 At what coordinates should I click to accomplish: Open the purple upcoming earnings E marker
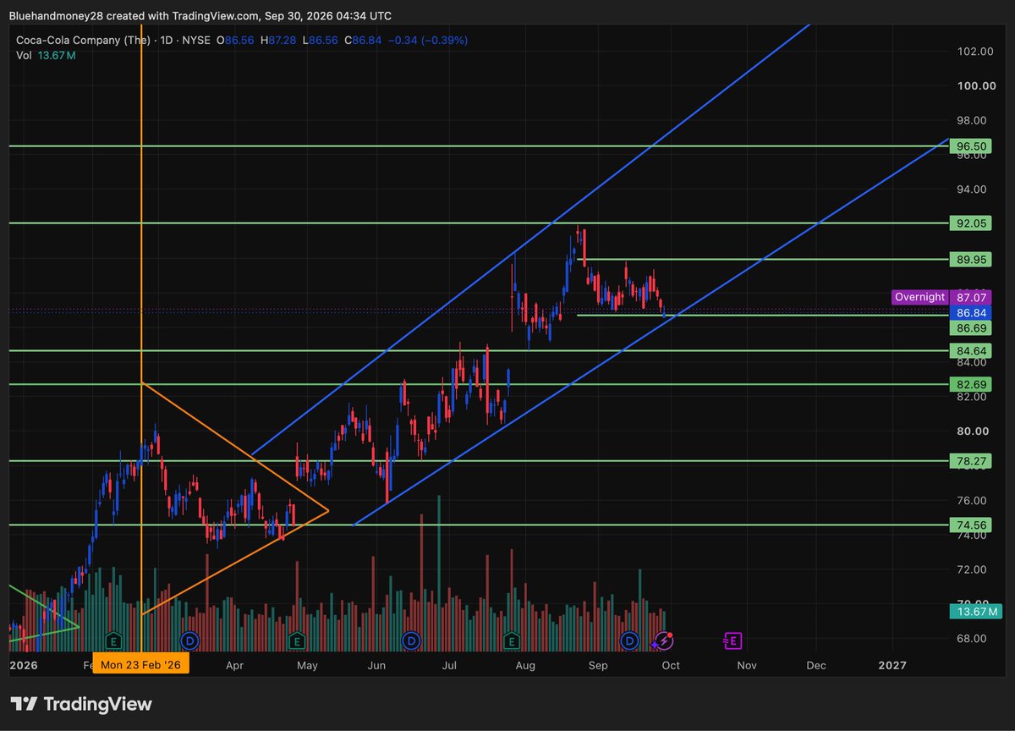click(733, 640)
